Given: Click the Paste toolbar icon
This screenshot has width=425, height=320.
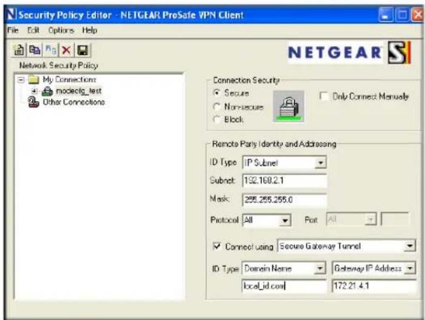Looking at the screenshot, I should pyautogui.click(x=51, y=50).
